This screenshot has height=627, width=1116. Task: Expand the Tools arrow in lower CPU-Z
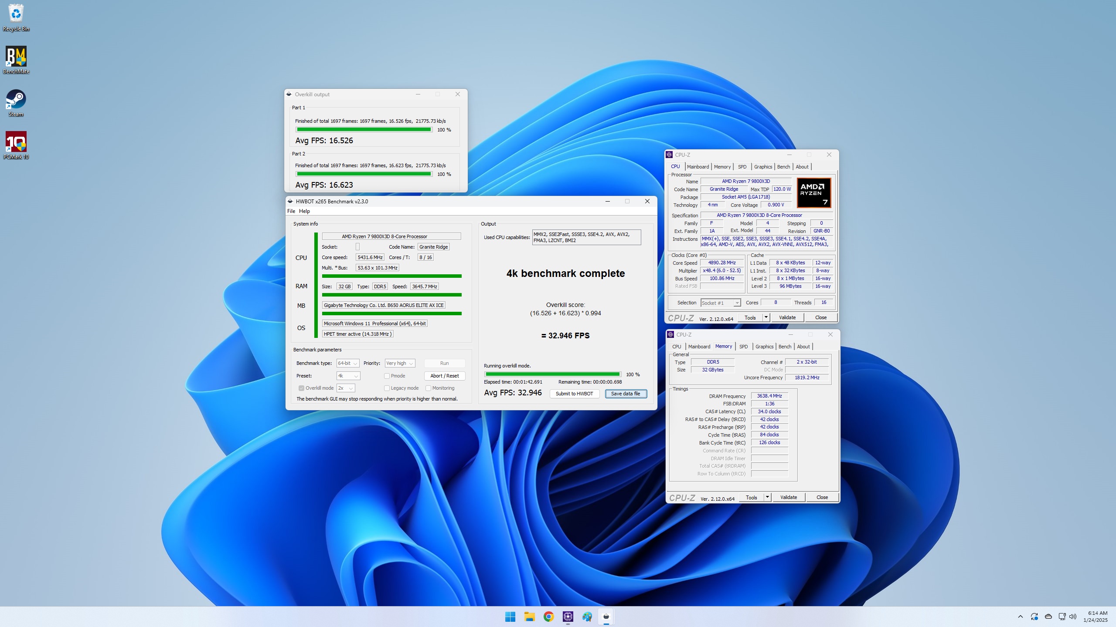(x=767, y=497)
